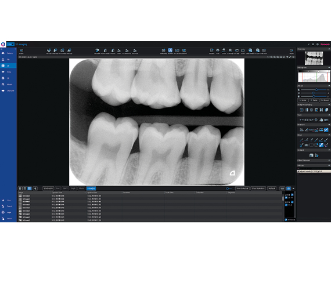
Task: Click the Undo button in Adjust panel
Action: (x=303, y=100)
